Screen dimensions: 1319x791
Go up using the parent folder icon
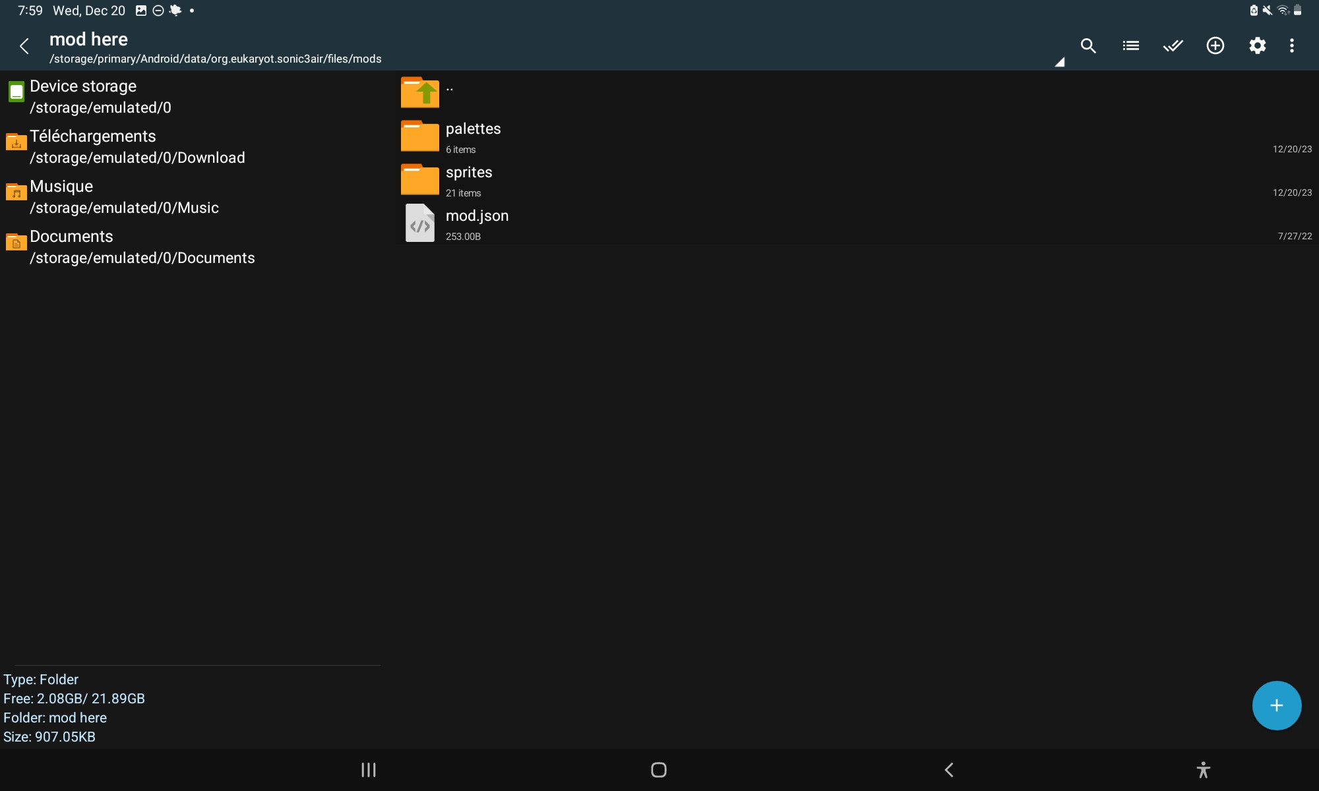click(420, 92)
